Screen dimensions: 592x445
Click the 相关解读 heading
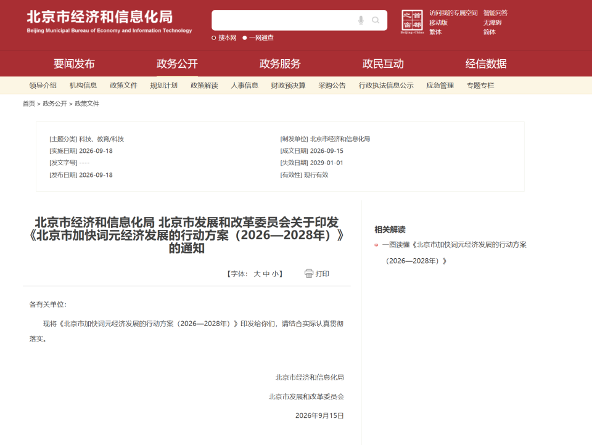pyautogui.click(x=390, y=229)
